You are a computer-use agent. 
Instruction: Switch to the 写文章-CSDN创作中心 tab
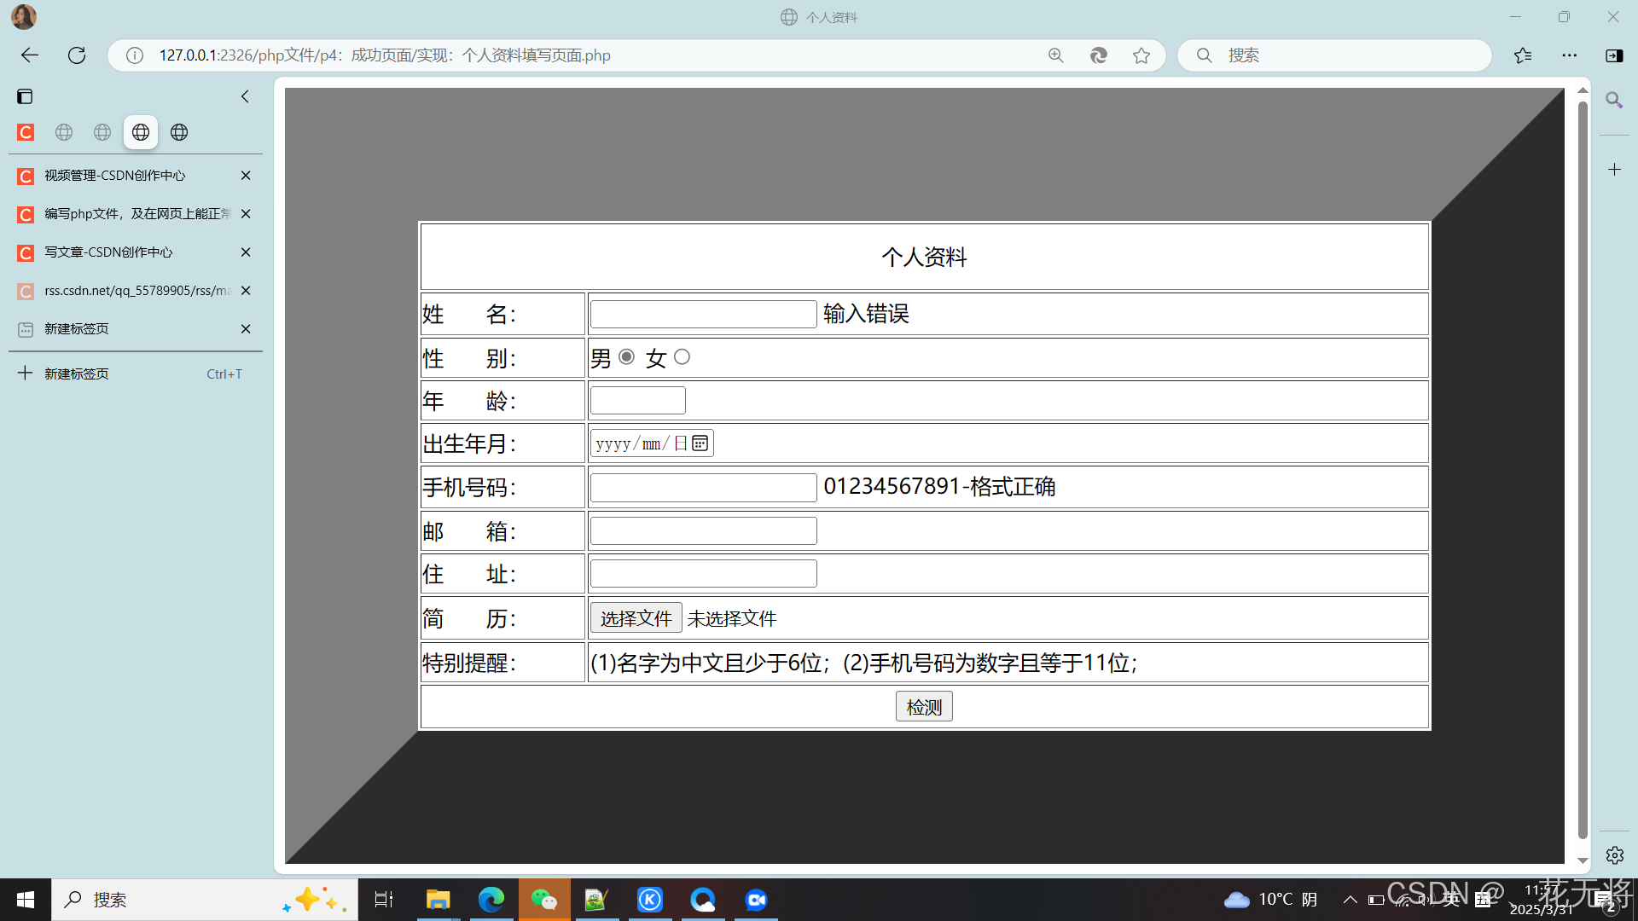tap(108, 252)
